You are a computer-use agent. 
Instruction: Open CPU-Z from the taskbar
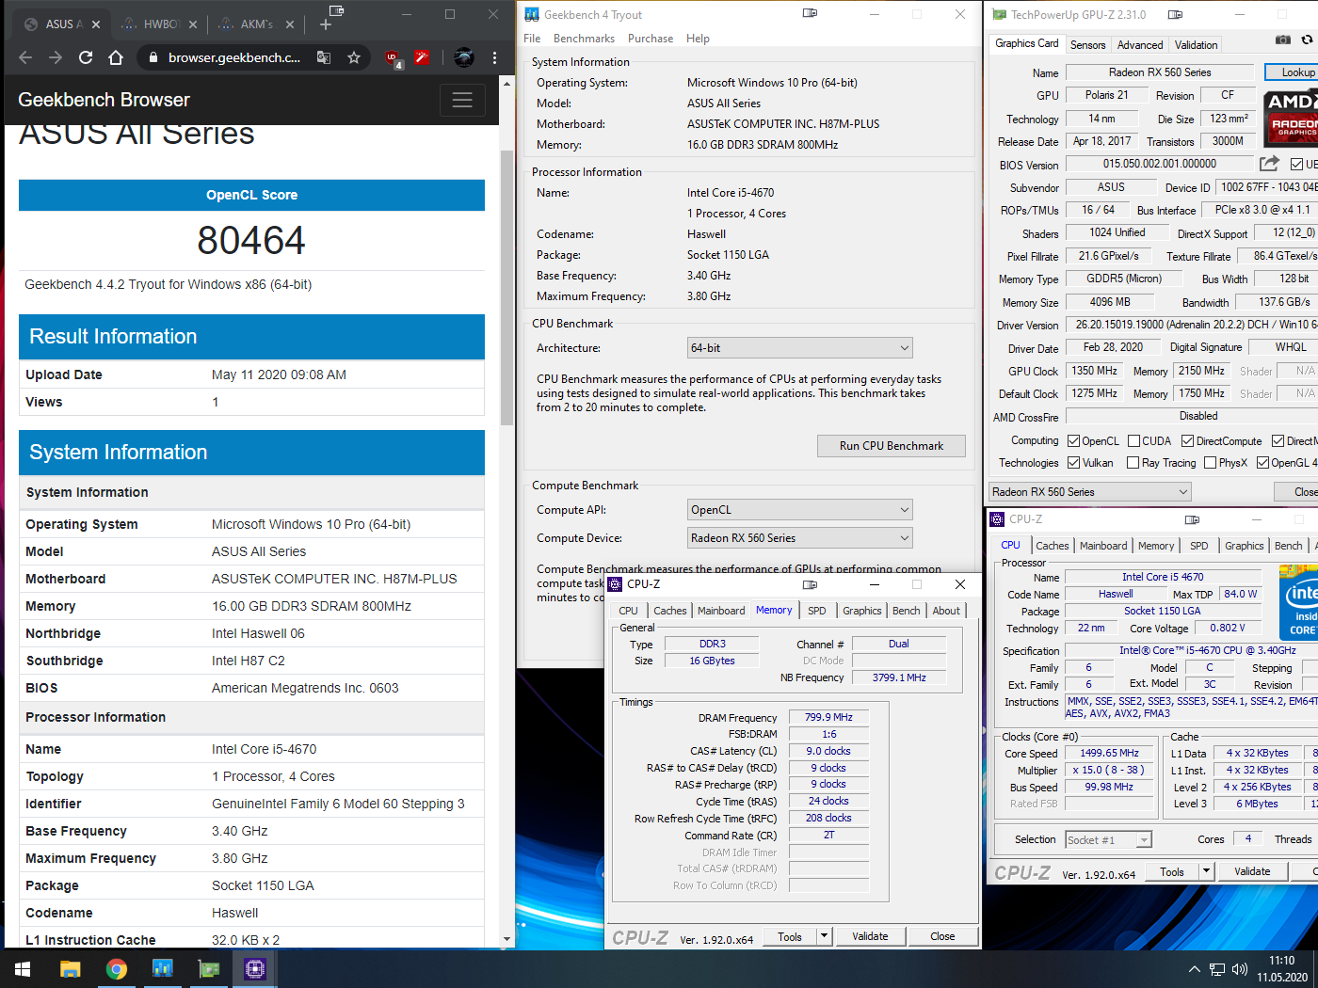click(x=254, y=968)
